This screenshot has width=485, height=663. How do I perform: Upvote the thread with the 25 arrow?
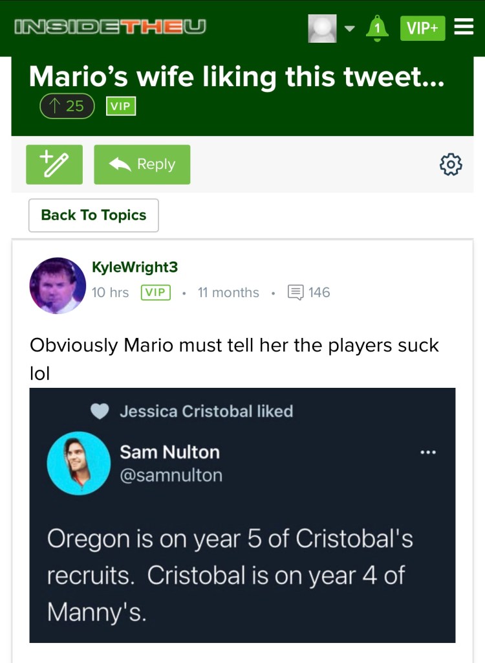click(x=67, y=106)
